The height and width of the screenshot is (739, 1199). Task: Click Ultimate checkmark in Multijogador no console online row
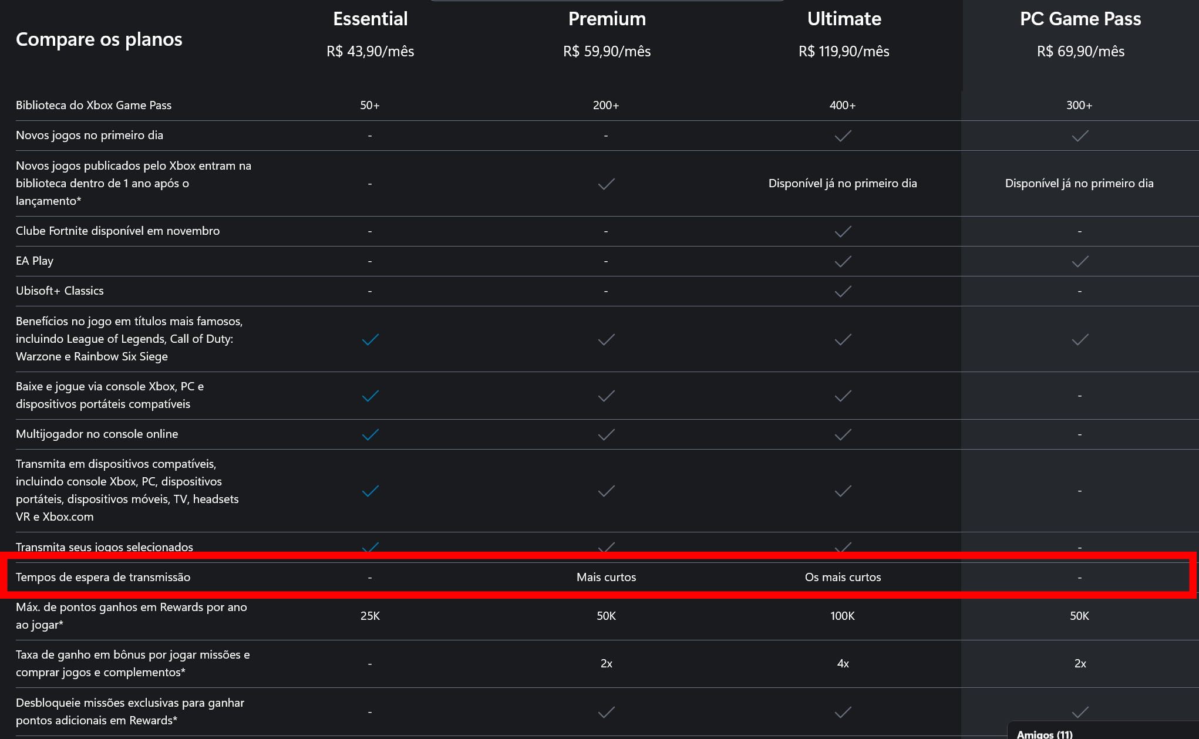[843, 434]
